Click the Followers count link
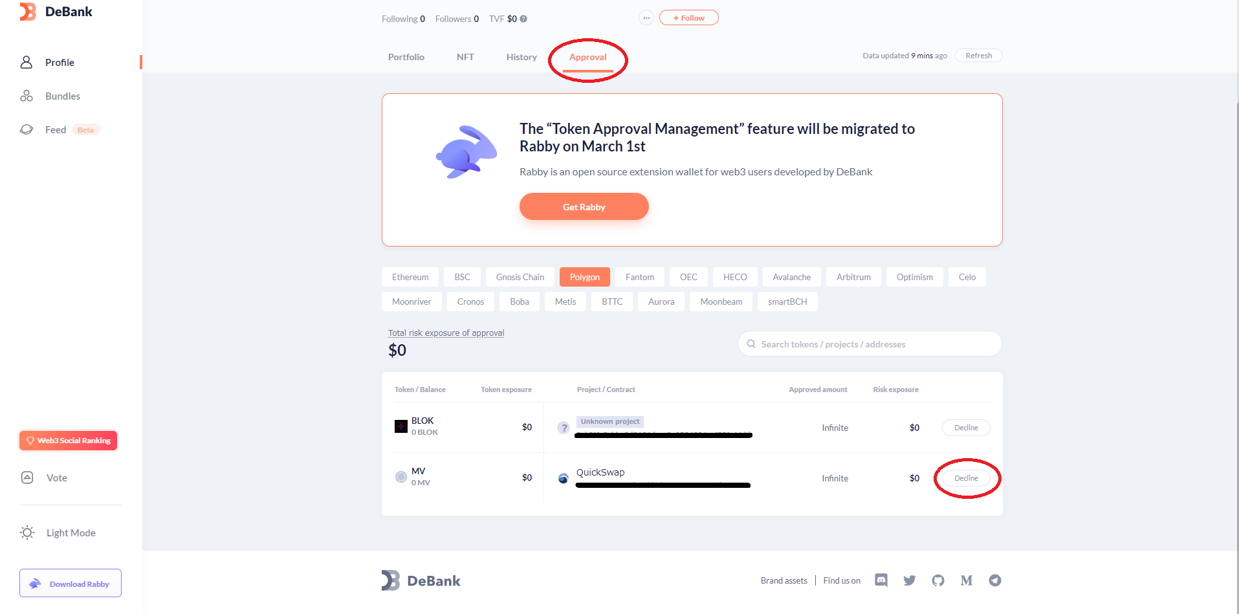Image resolution: width=1239 pixels, height=614 pixels. point(457,19)
